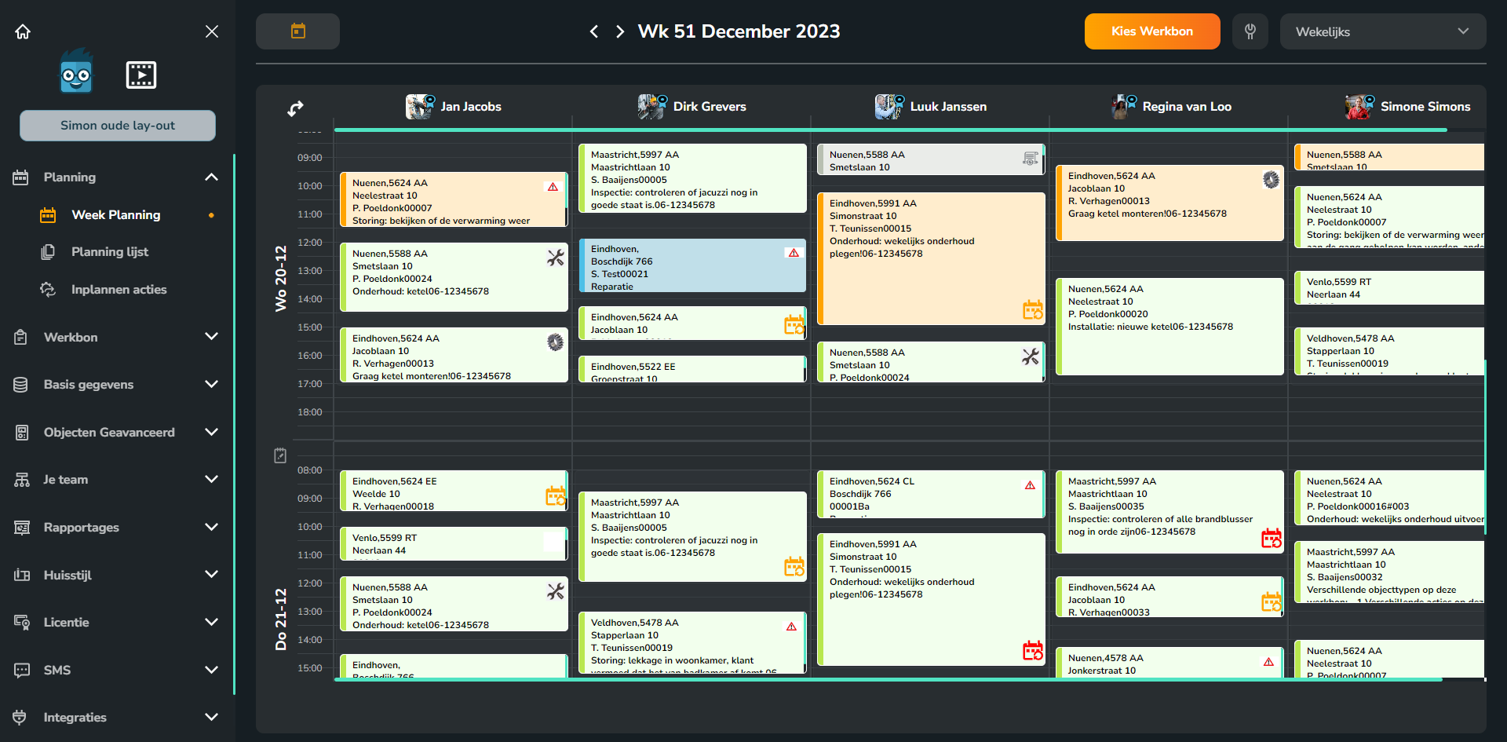Open the video tutorial film icon
Viewport: 1507px width, 742px height.
click(x=141, y=75)
